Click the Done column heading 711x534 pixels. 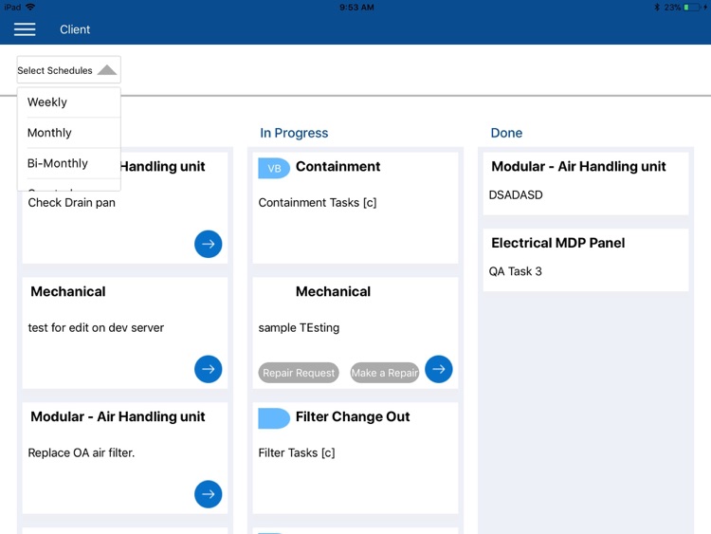coord(506,133)
